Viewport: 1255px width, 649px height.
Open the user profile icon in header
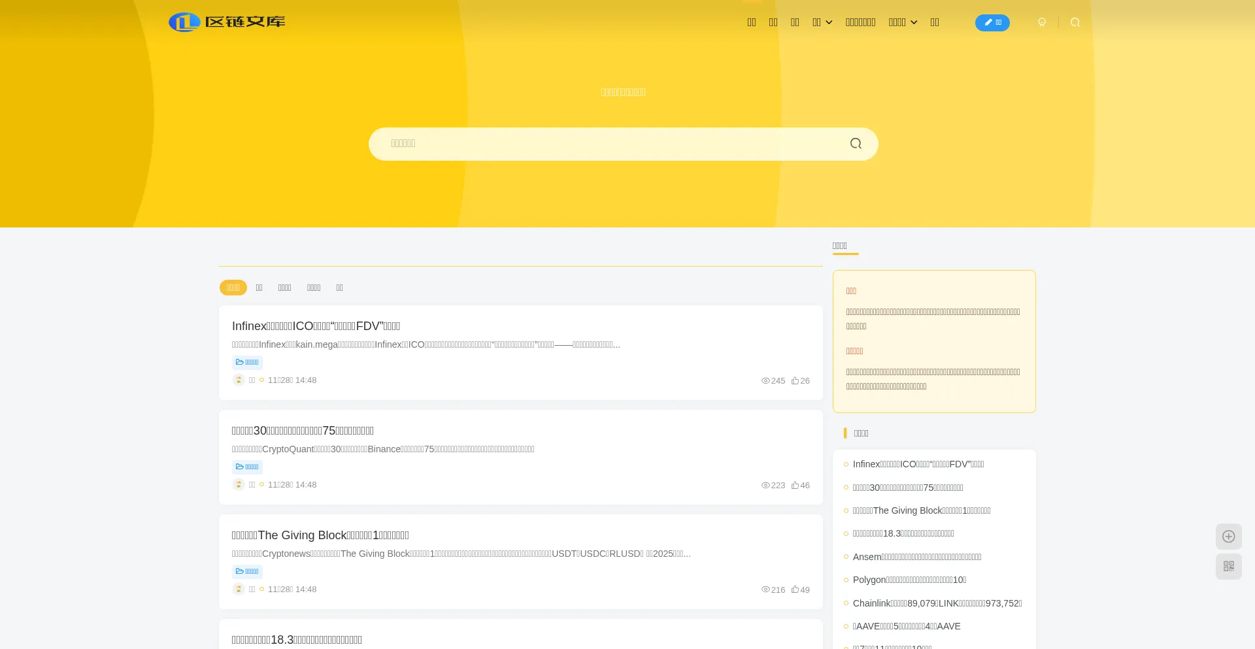tap(1042, 22)
